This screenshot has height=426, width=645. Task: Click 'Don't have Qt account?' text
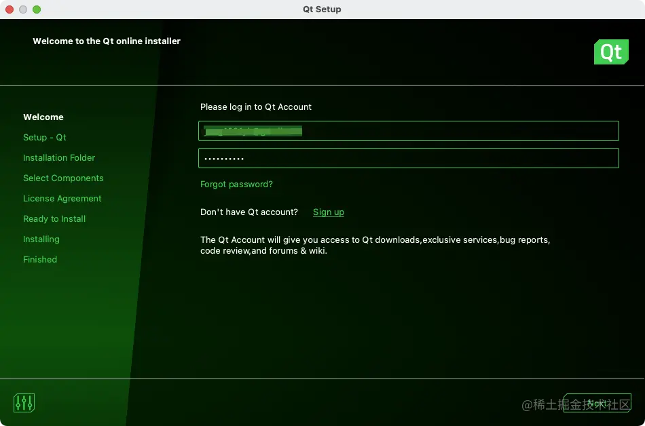pos(249,212)
